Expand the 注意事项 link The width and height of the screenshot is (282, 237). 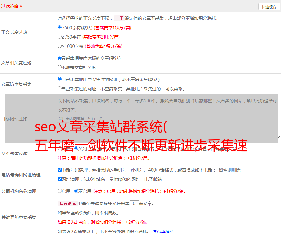click(x=162, y=231)
